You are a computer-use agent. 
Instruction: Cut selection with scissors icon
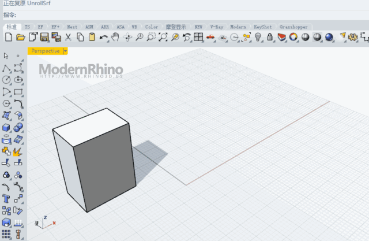click(x=68, y=37)
